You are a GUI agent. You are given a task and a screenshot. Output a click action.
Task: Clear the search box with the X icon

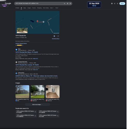click(64, 4)
